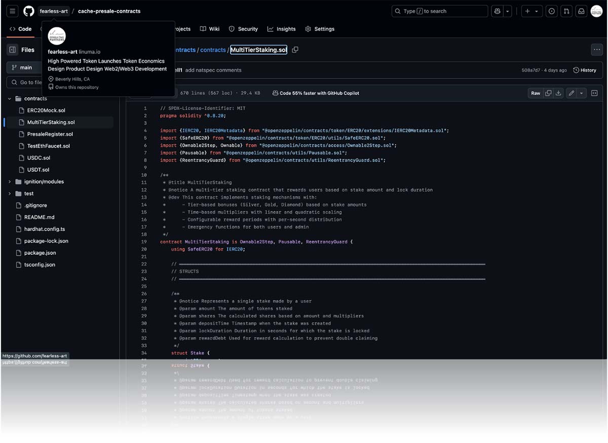
Task: Click the Raw button
Action: pyautogui.click(x=535, y=93)
